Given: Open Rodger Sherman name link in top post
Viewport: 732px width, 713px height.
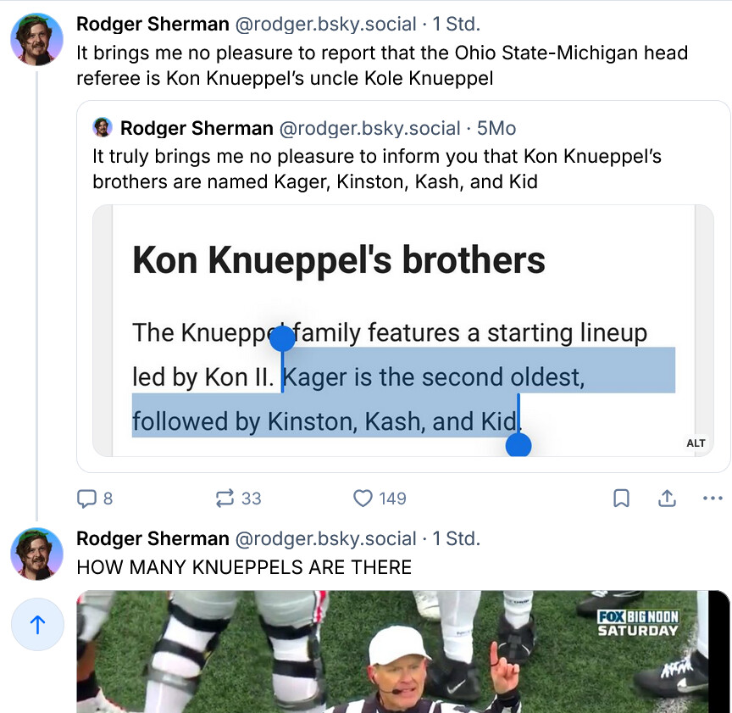Looking at the screenshot, I should [x=152, y=25].
